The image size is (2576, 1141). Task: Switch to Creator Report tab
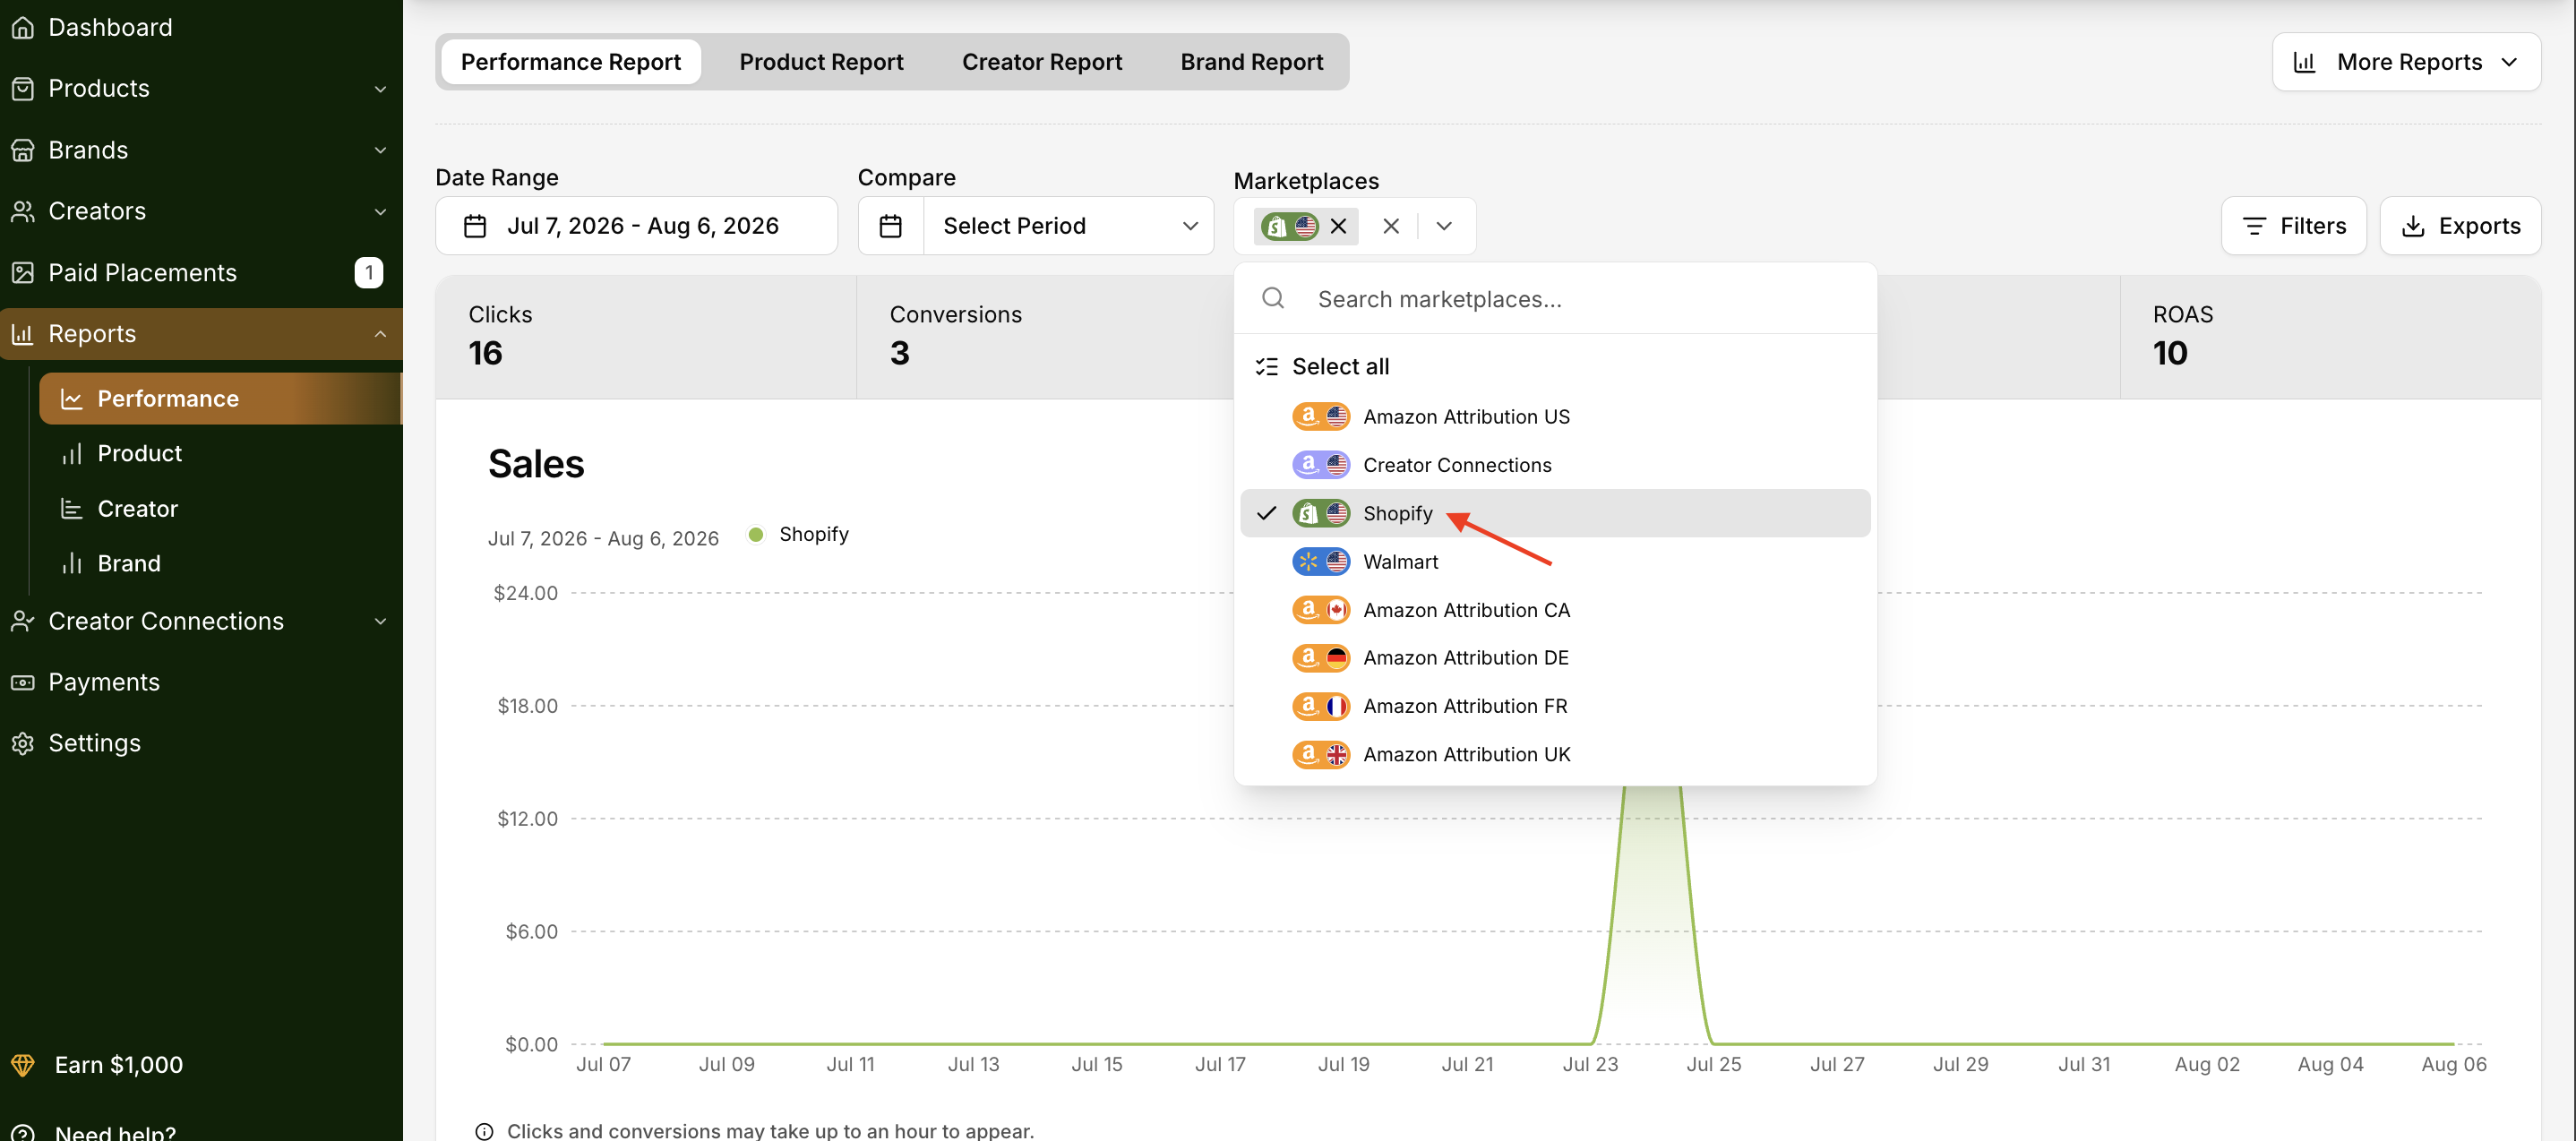pos(1042,62)
